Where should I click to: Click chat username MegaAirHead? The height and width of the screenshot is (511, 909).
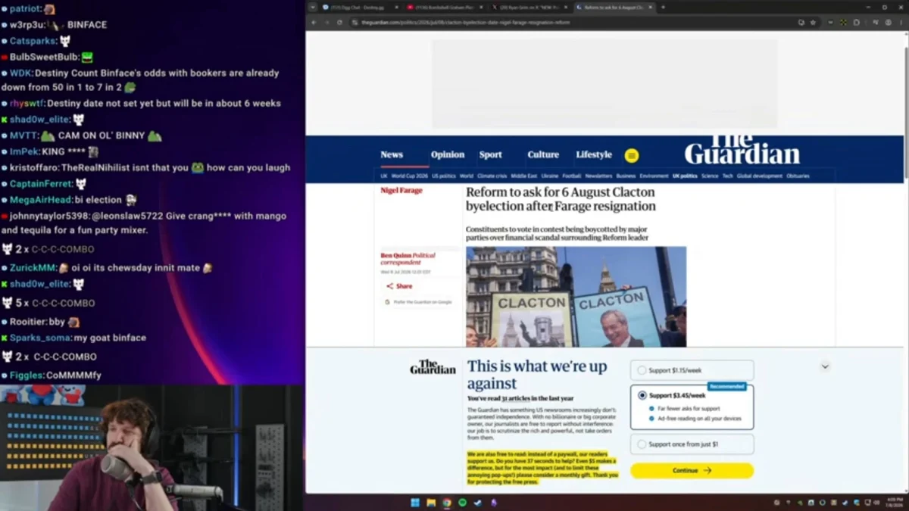[41, 200]
